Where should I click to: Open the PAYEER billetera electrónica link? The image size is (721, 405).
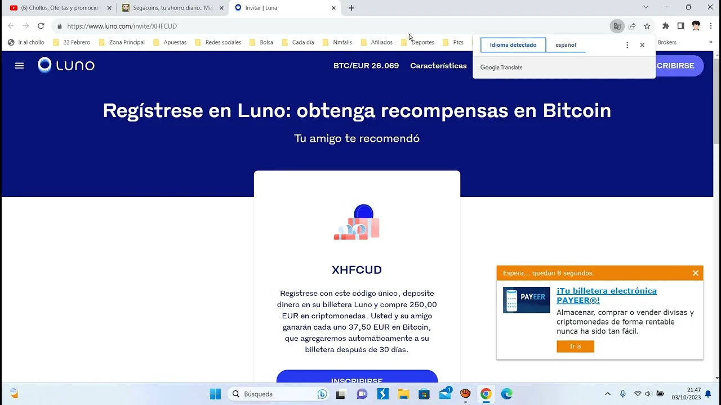[606, 295]
